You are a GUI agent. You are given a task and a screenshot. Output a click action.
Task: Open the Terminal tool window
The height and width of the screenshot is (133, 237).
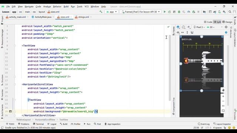pyautogui.click(x=39, y=124)
